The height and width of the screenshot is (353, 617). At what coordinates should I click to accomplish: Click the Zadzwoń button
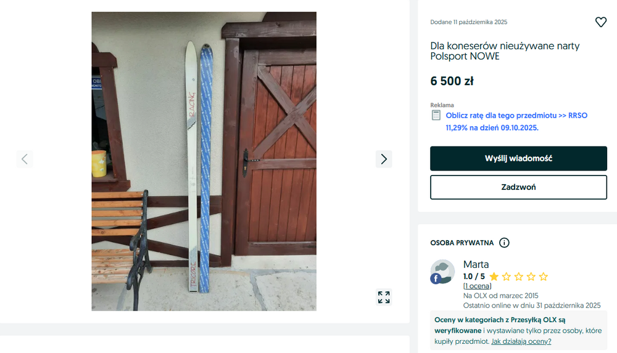point(518,187)
